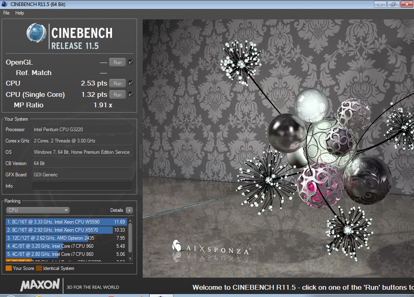Open the Ranking CPU dropdown
Image resolution: width=414 pixels, height=297 pixels.
pyautogui.click(x=38, y=210)
